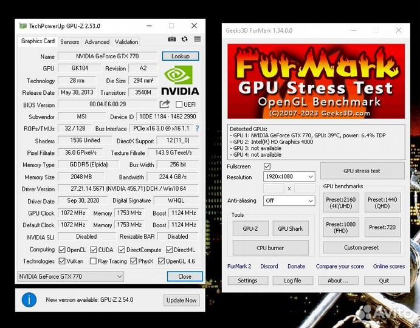Toggle the PhysX checkbox
The image size is (420, 328).
pyautogui.click(x=133, y=261)
